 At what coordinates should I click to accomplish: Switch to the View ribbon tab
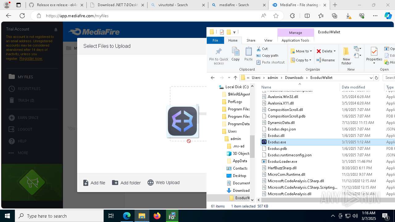(x=268, y=40)
